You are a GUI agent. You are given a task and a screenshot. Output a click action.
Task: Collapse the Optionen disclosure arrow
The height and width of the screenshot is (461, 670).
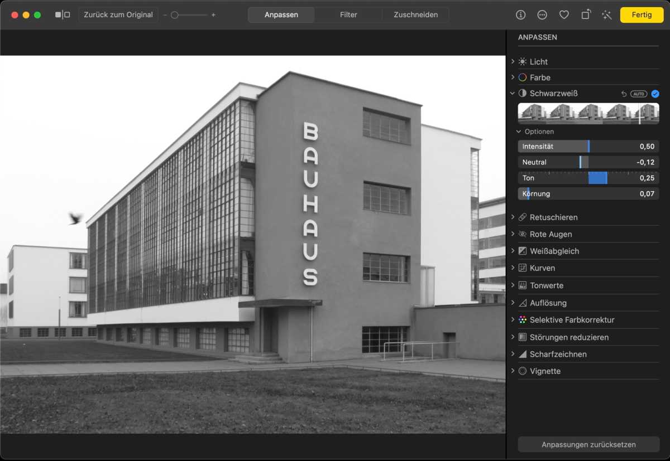click(x=519, y=132)
